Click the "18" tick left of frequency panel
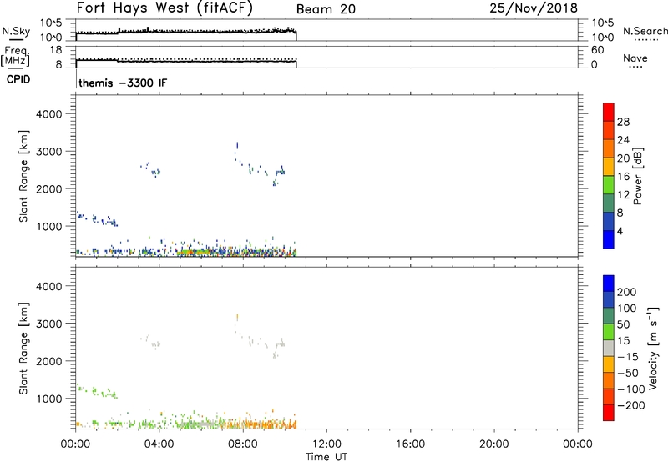This screenshot has width=668, height=462. (56, 50)
